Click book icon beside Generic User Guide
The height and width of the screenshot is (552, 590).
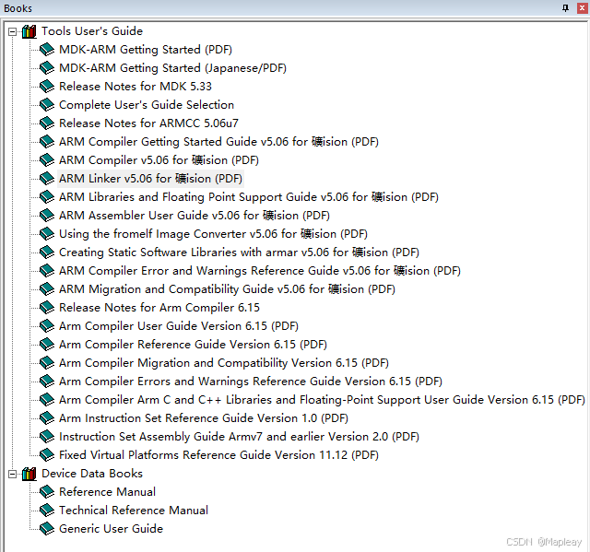[x=47, y=529]
